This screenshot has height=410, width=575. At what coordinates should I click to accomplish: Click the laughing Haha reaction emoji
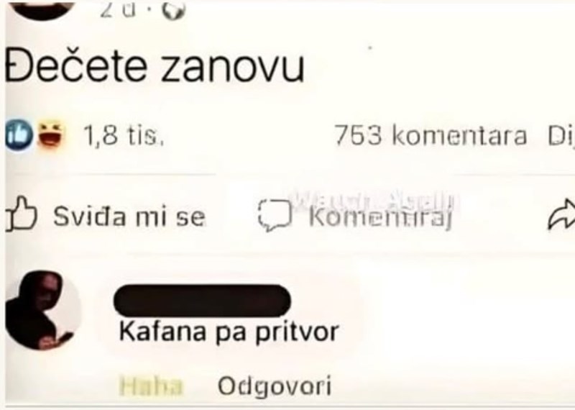(51, 135)
